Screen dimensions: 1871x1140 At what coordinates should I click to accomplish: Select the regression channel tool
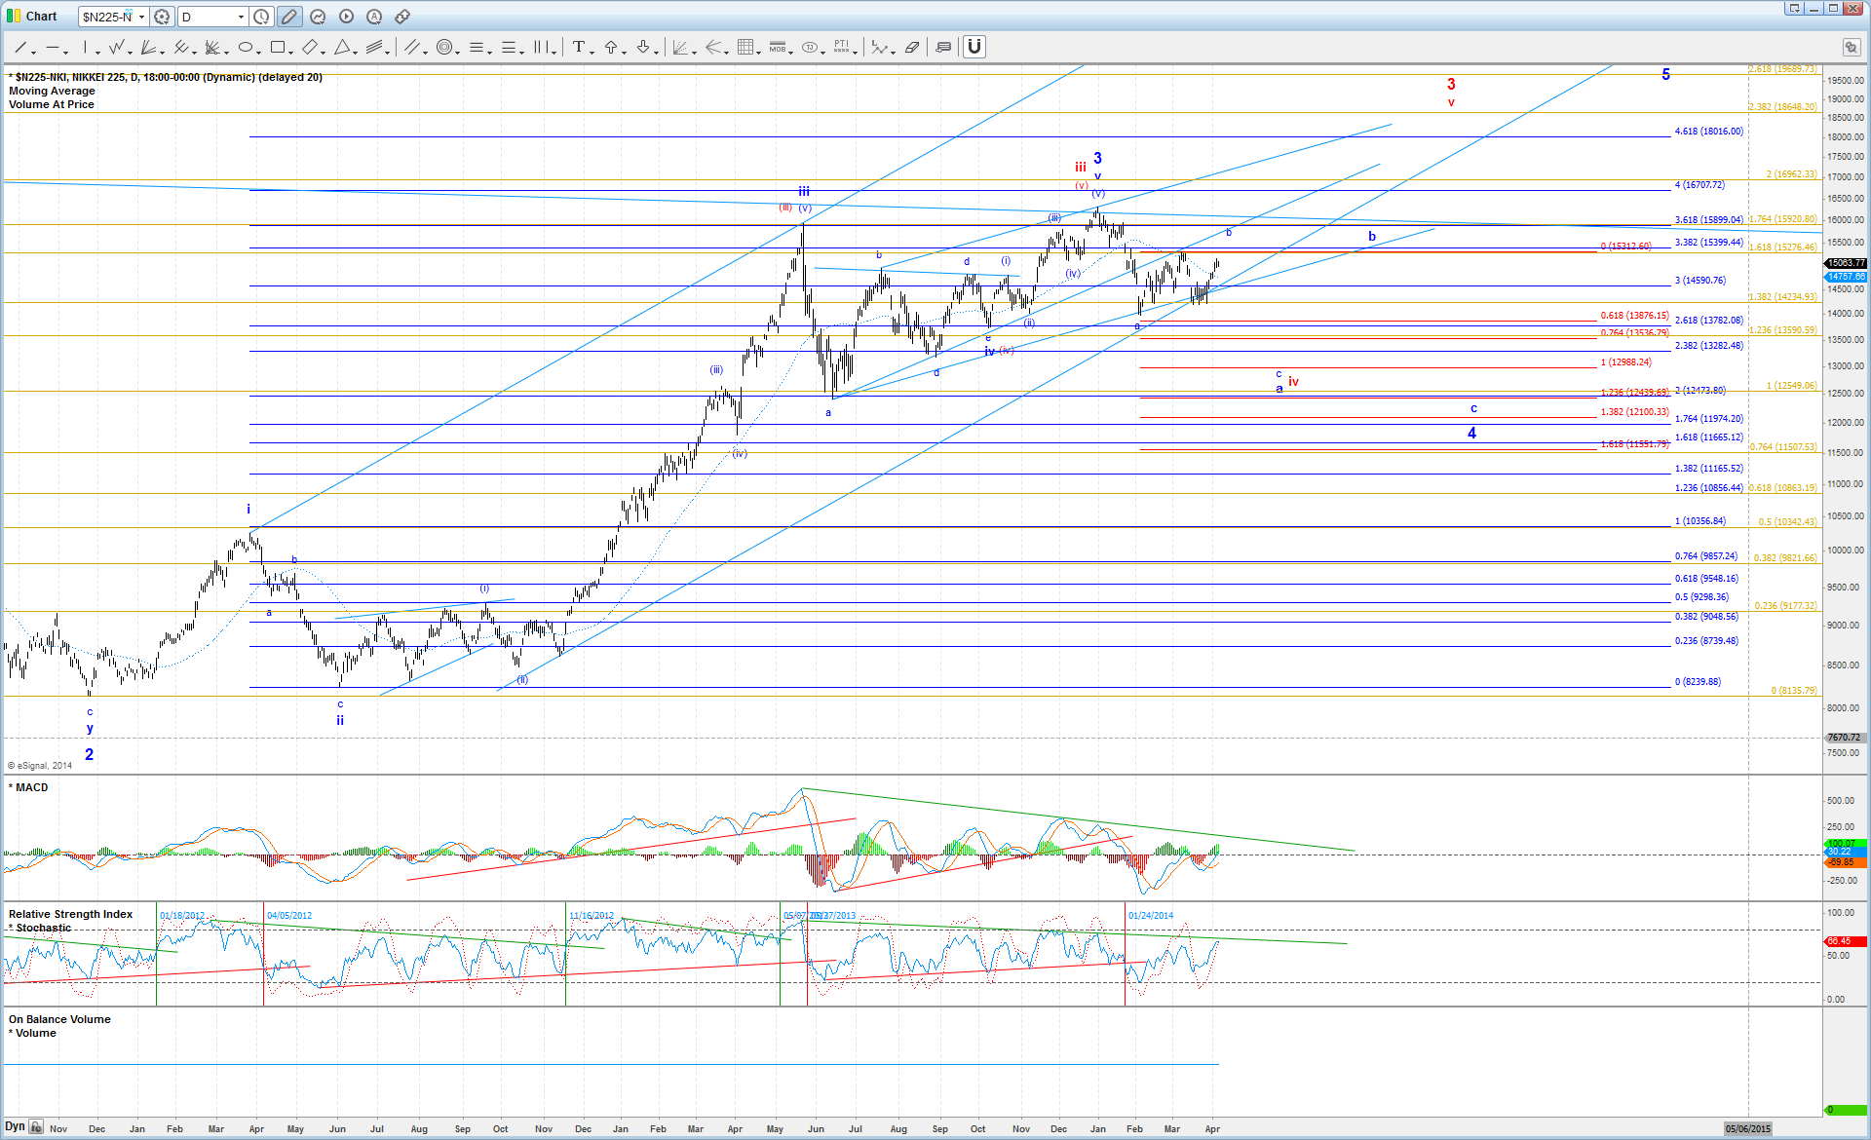(376, 47)
